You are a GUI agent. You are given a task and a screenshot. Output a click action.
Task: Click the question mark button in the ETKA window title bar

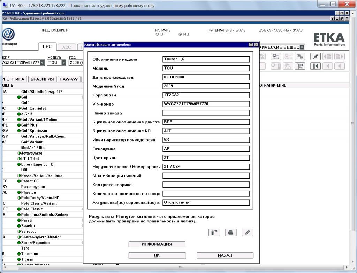333,19
